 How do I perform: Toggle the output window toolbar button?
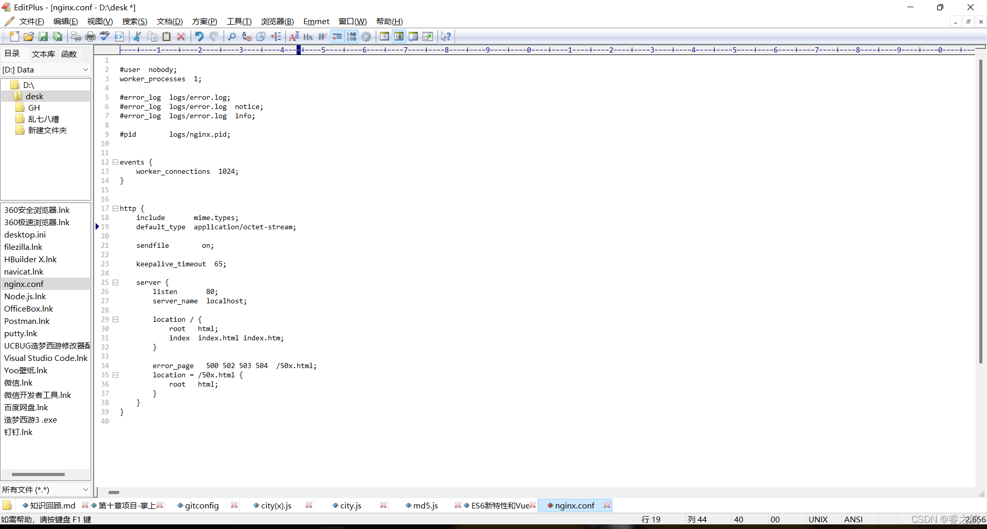pos(413,37)
